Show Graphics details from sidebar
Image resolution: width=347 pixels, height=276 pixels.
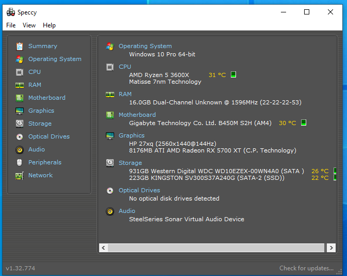click(41, 111)
